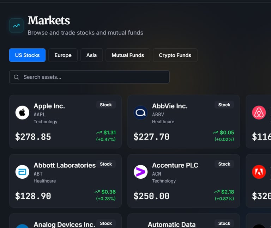The width and height of the screenshot is (271, 228).
Task: Open the Abbott Laboratories card title
Action: [65, 165]
